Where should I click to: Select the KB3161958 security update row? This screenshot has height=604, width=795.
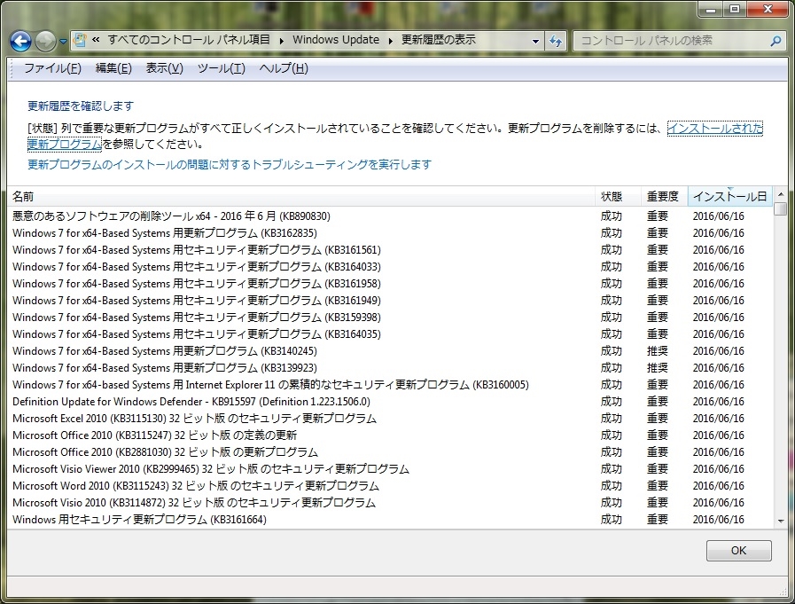click(390, 283)
